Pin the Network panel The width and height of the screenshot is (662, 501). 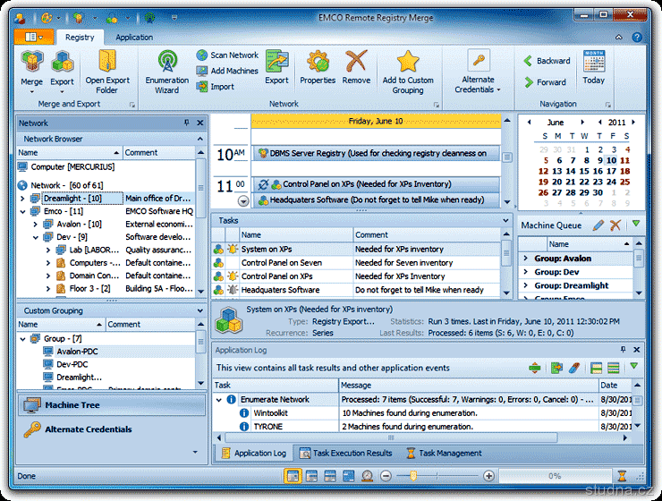[187, 123]
